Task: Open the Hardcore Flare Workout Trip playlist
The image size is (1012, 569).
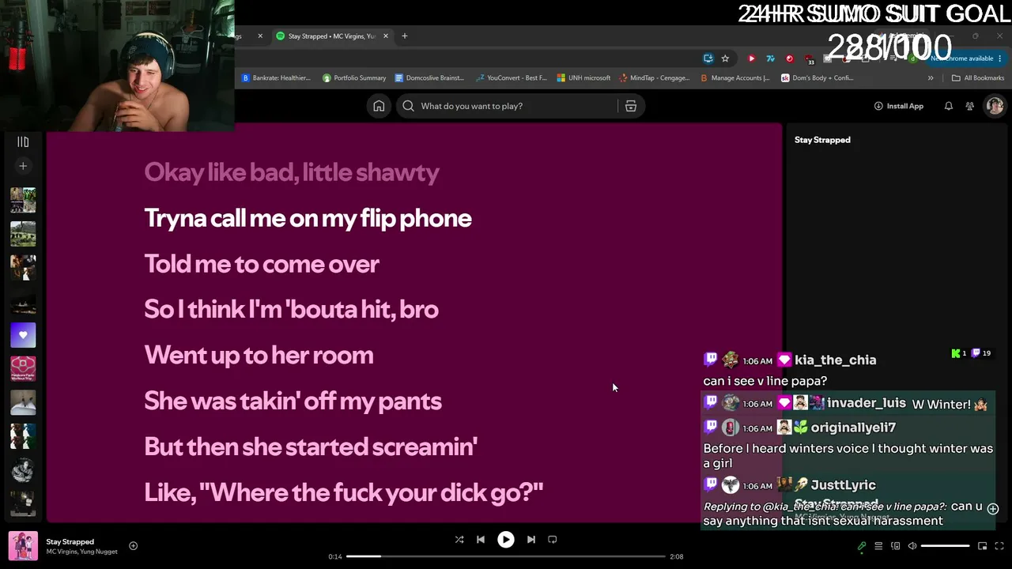Action: click(x=23, y=369)
